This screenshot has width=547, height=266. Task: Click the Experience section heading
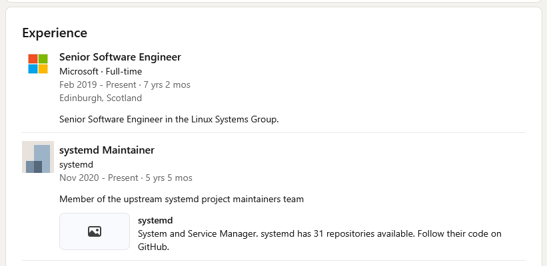pyautogui.click(x=55, y=33)
